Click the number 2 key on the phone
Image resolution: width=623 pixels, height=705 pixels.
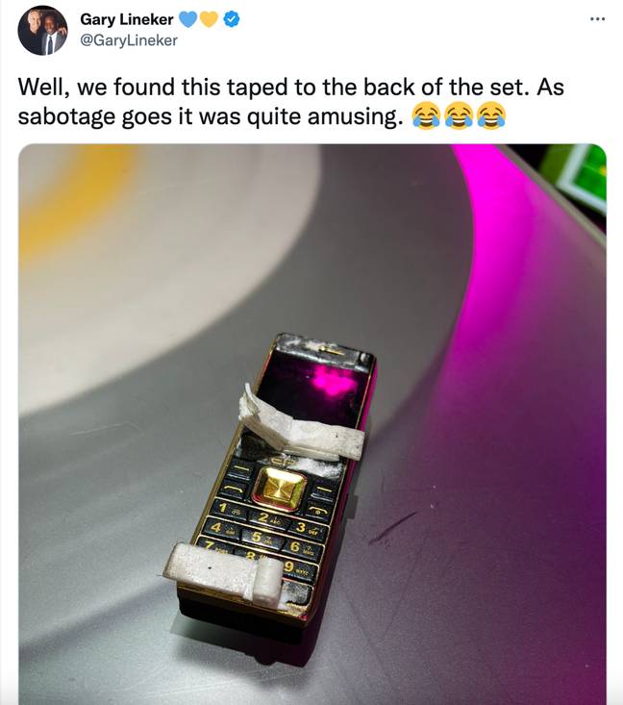point(268,518)
